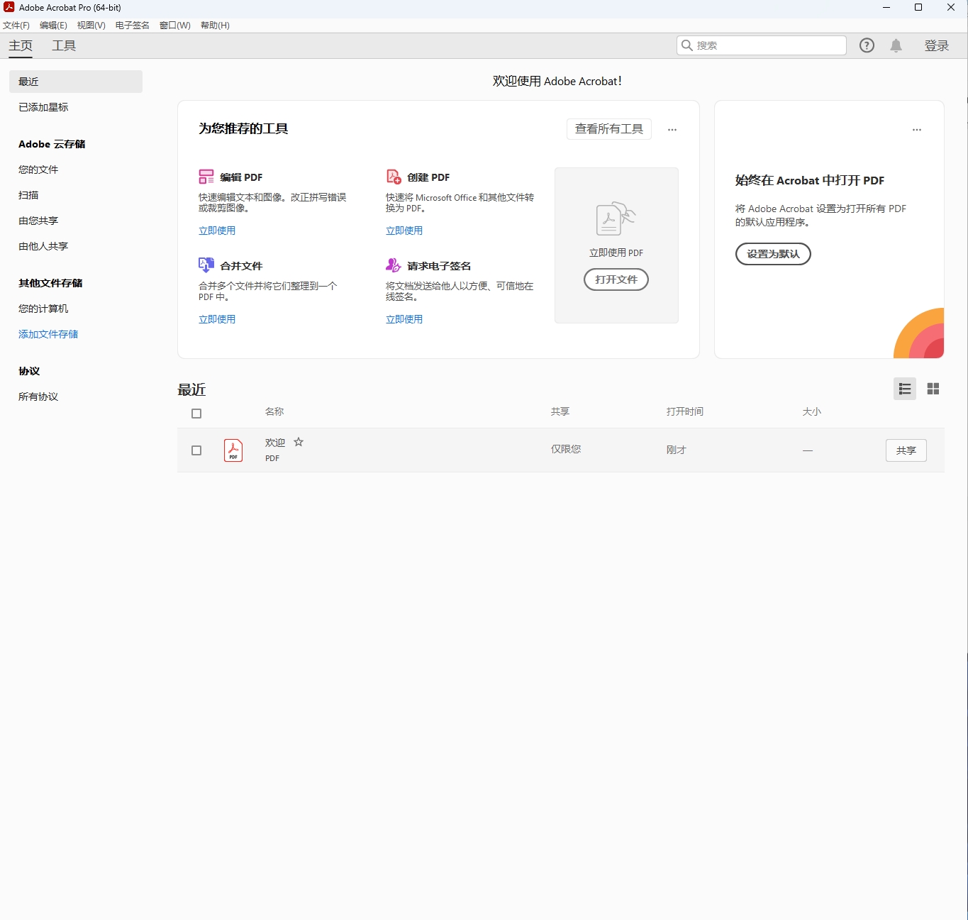
Task: Open the overflow menu on the Acrobat default card
Action: coord(916,129)
